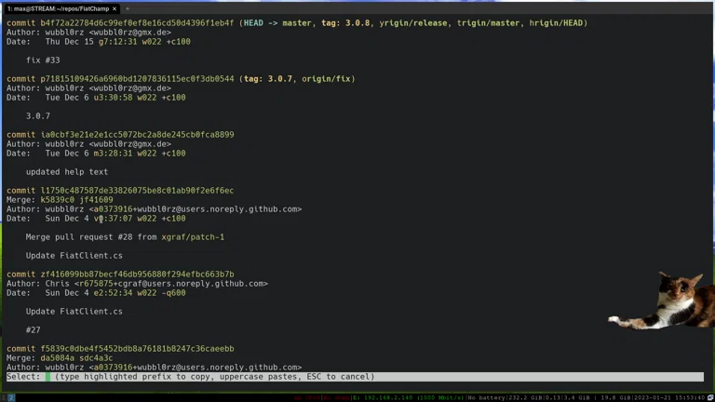Click commit message '3.0.7'

(38, 116)
